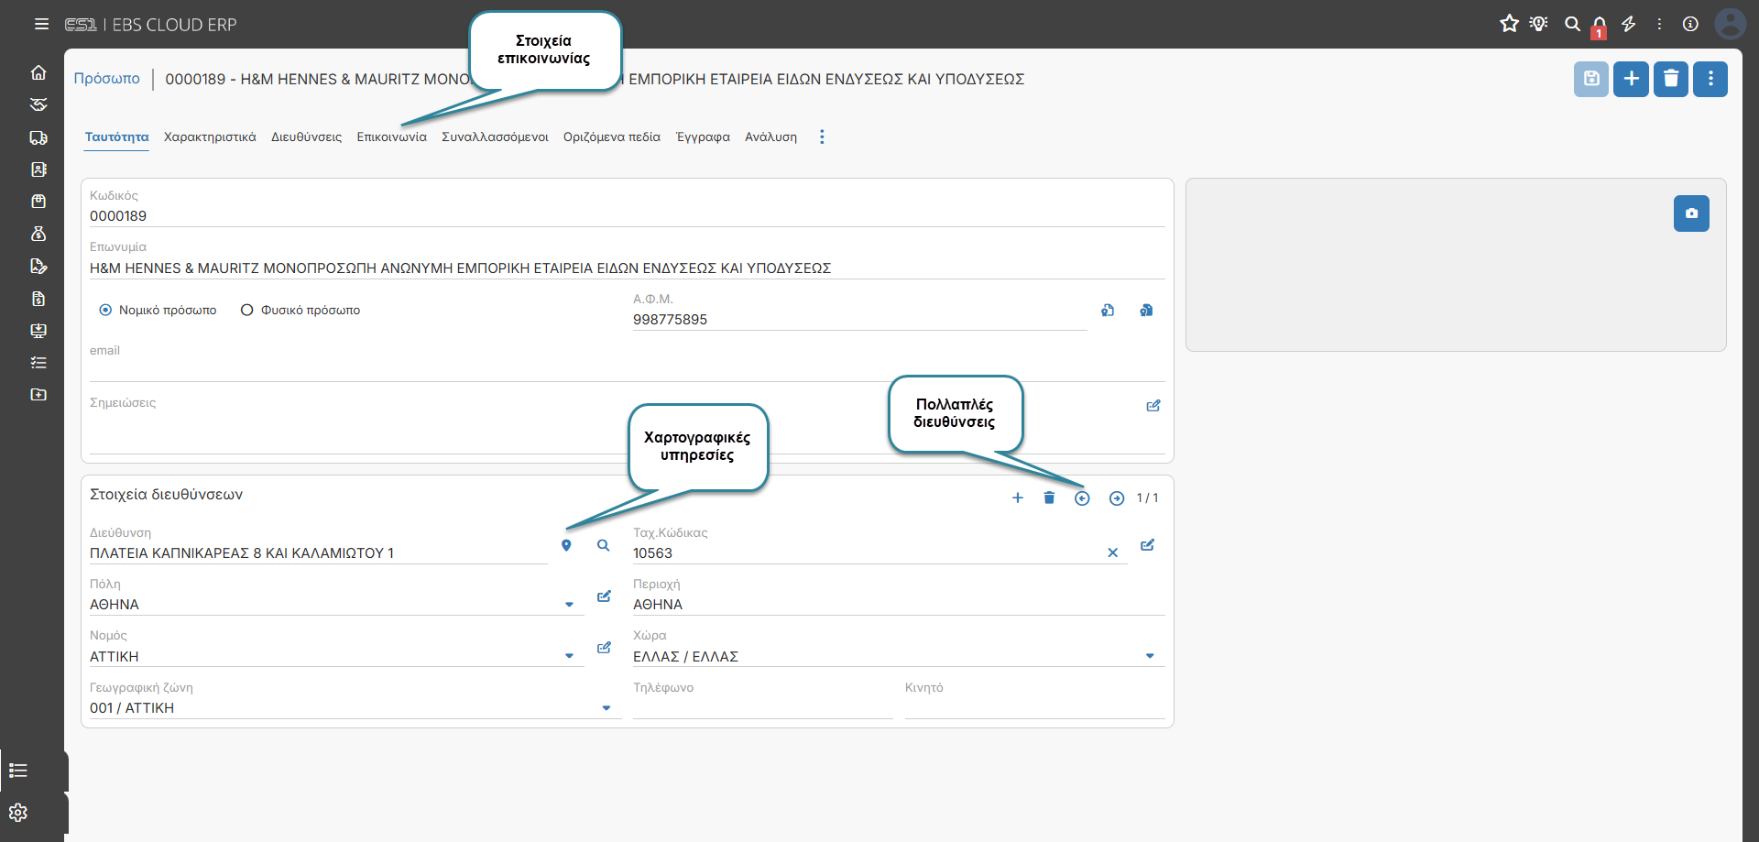Open map pin for the address
The width and height of the screenshot is (1759, 842).
[566, 546]
